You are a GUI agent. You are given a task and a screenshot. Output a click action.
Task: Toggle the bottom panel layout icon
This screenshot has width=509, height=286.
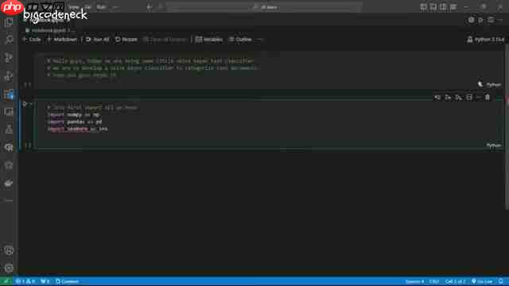433,7
